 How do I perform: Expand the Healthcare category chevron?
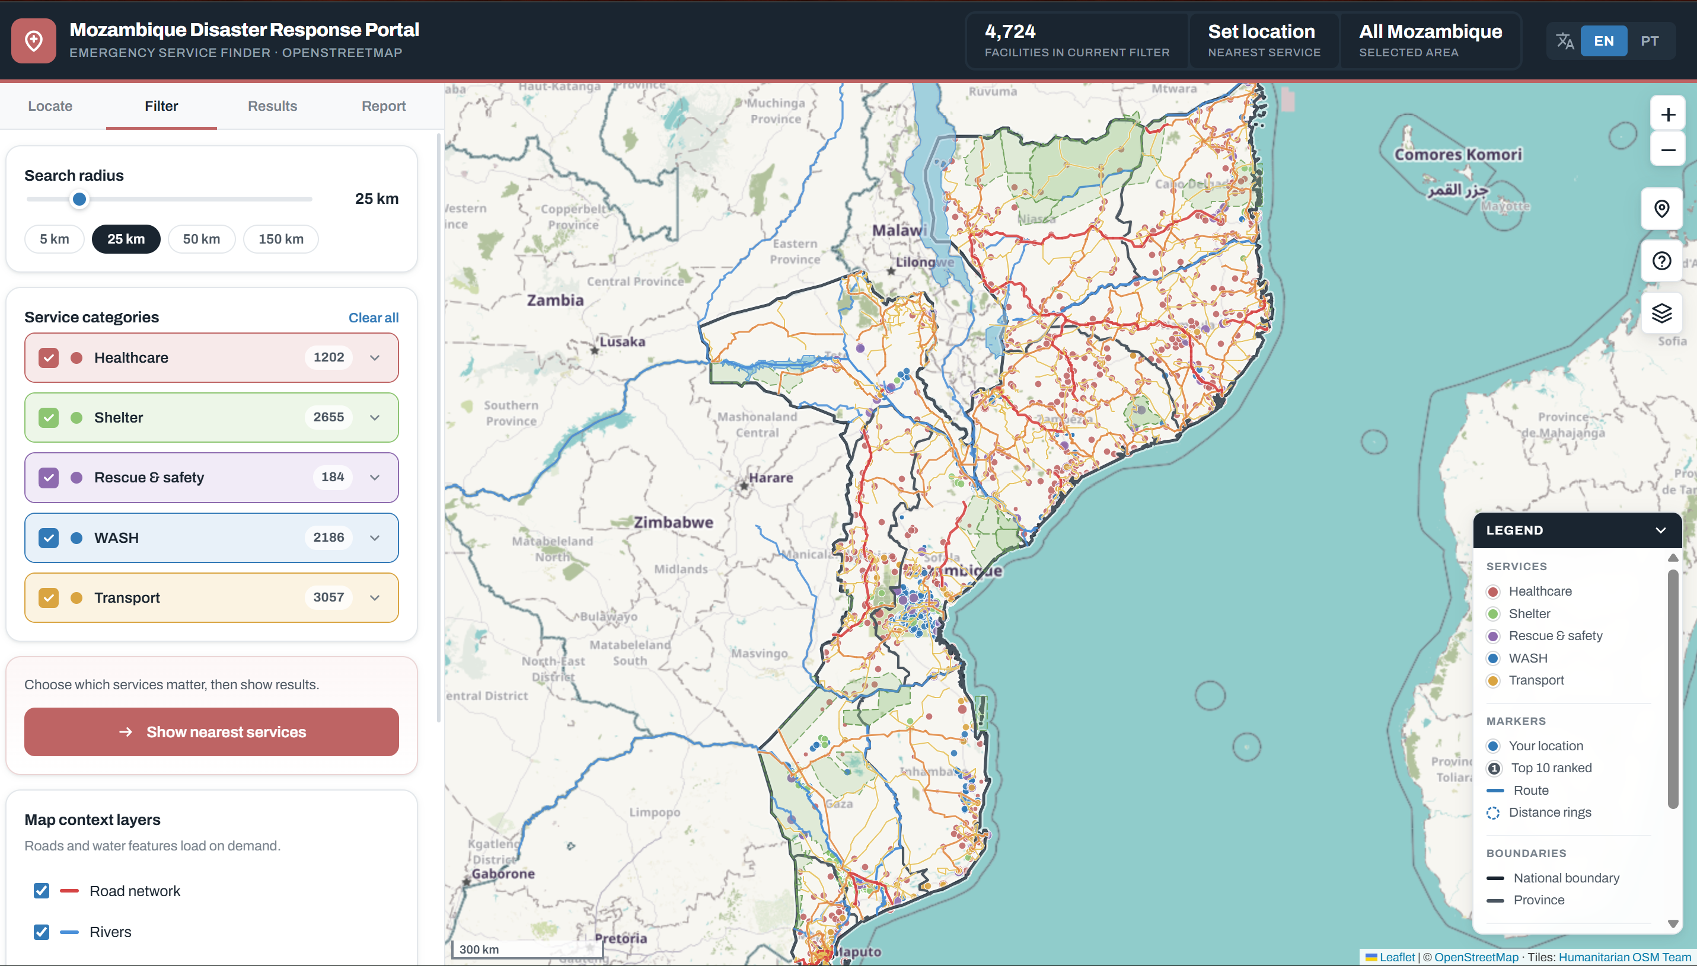pos(375,357)
